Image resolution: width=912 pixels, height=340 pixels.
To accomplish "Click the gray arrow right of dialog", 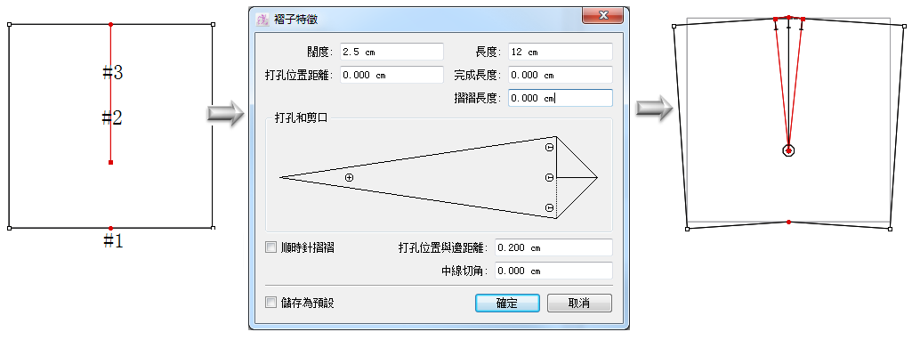I will coord(654,108).
